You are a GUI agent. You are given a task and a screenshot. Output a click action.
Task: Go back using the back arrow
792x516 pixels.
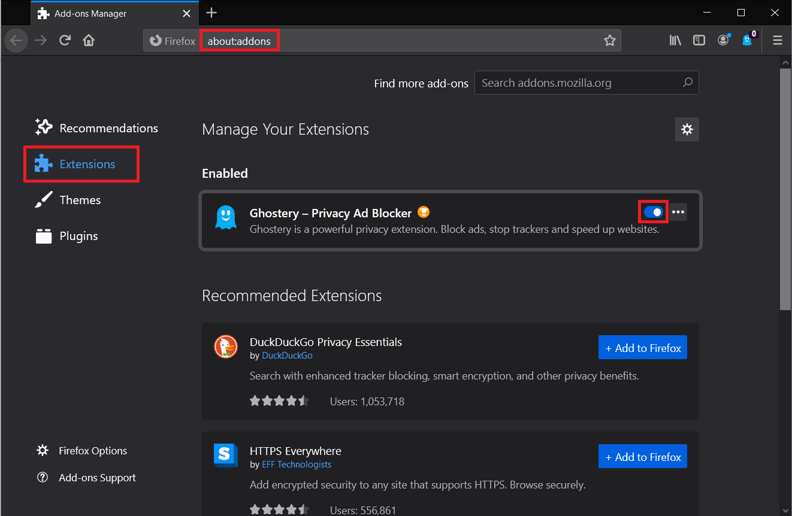click(16, 41)
